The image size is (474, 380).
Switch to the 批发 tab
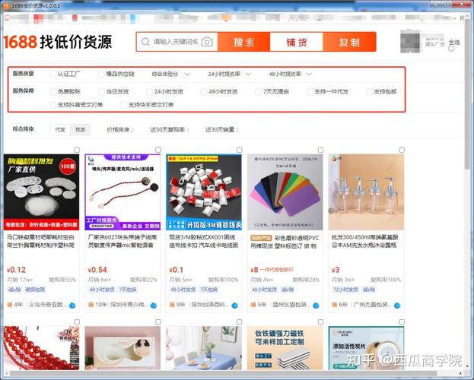[x=81, y=130]
